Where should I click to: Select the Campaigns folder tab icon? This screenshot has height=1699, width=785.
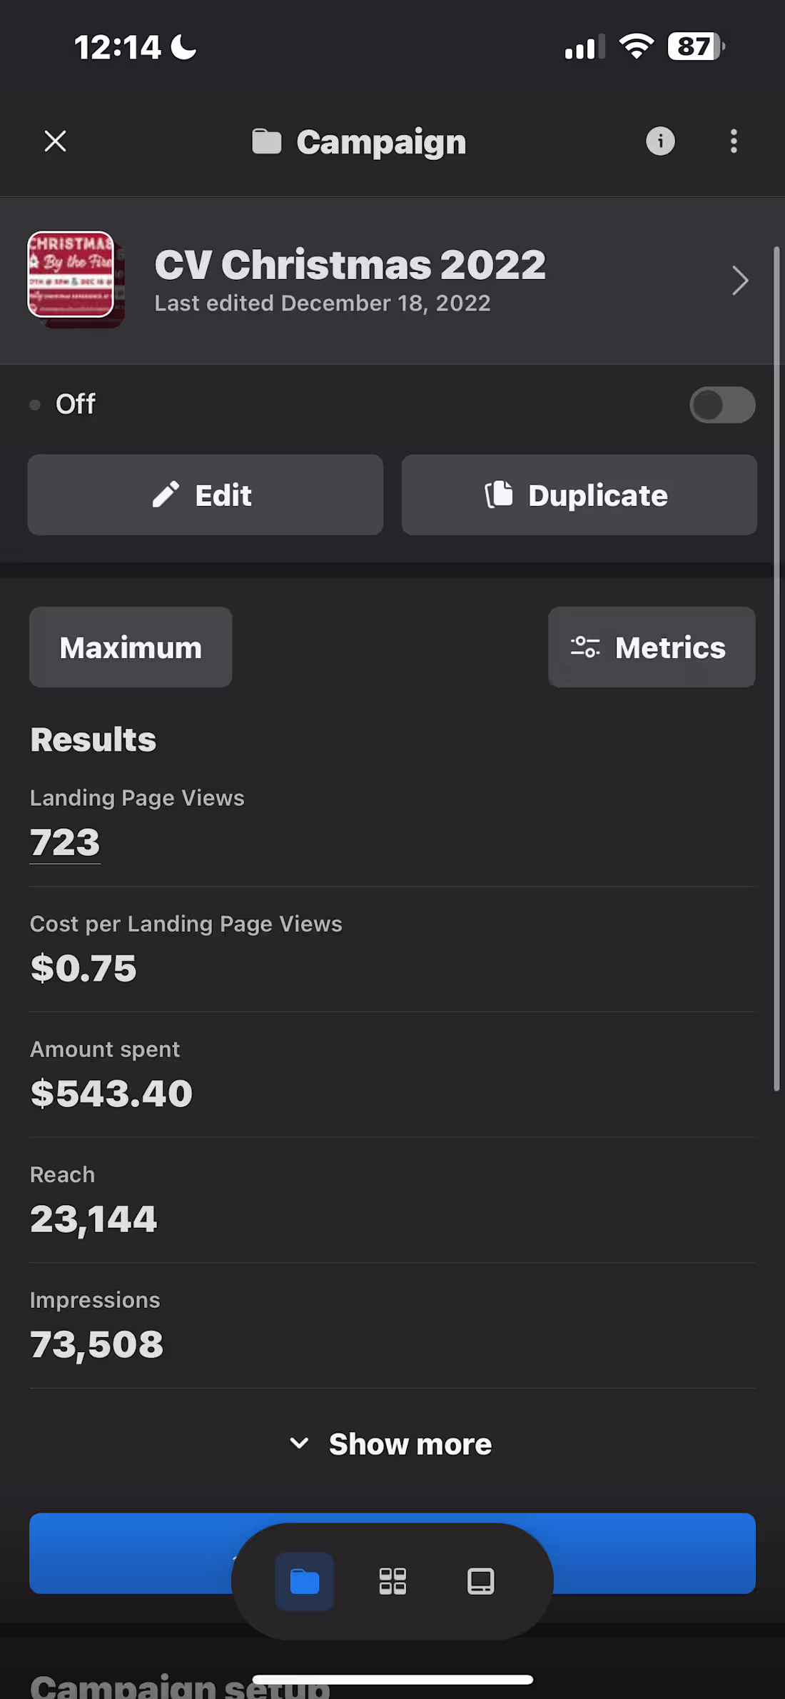(305, 1581)
